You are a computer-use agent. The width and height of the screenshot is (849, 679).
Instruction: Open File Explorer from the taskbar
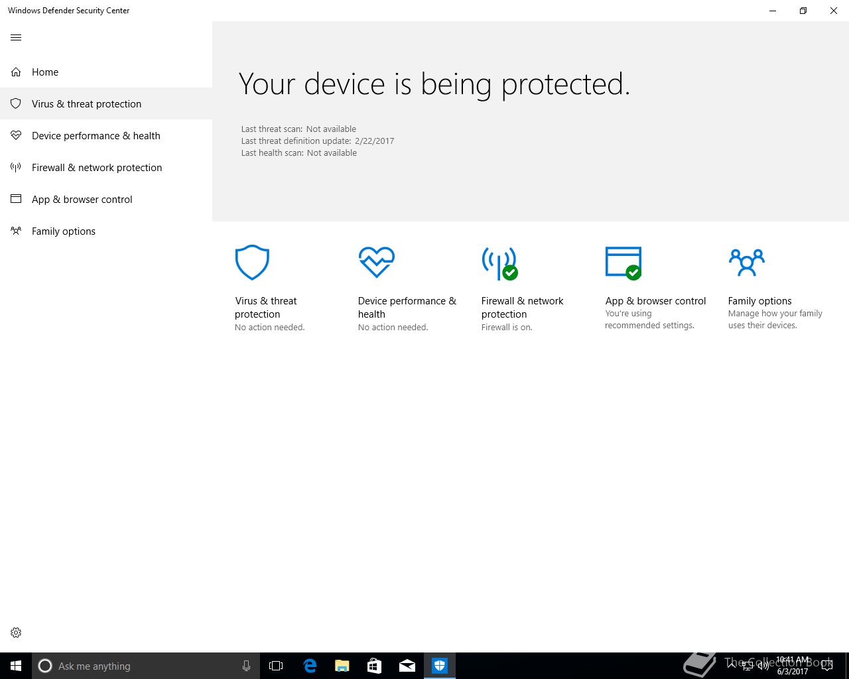342,666
